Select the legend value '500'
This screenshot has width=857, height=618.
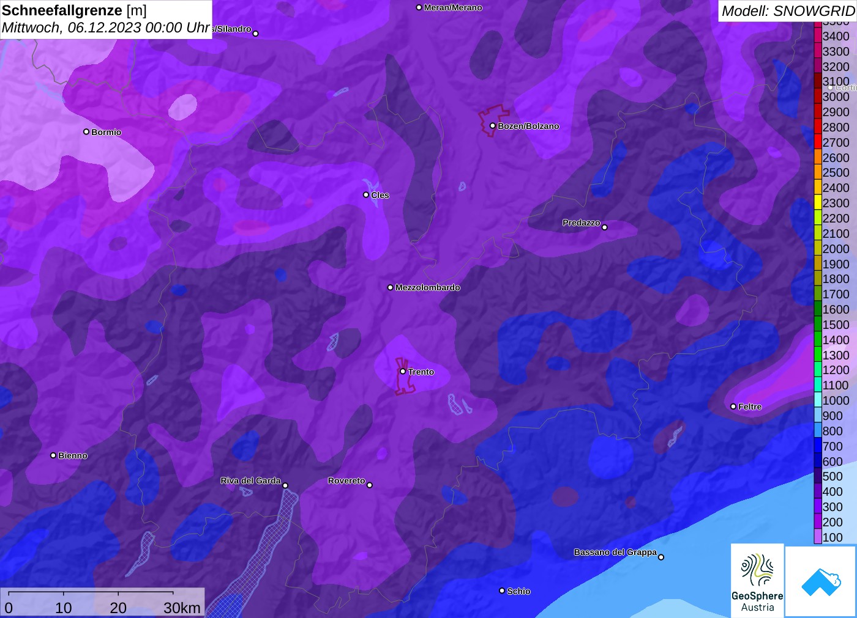(x=833, y=476)
